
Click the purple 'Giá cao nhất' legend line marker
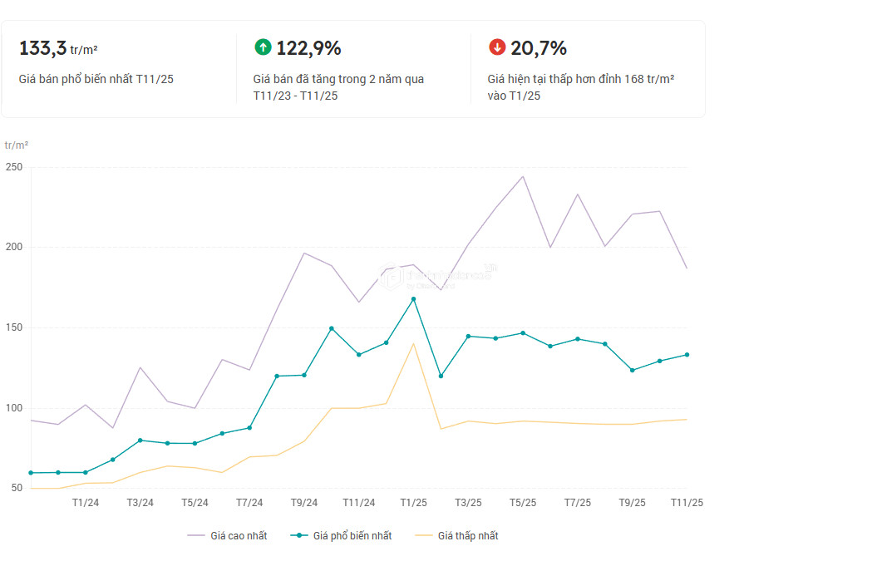[x=197, y=536]
